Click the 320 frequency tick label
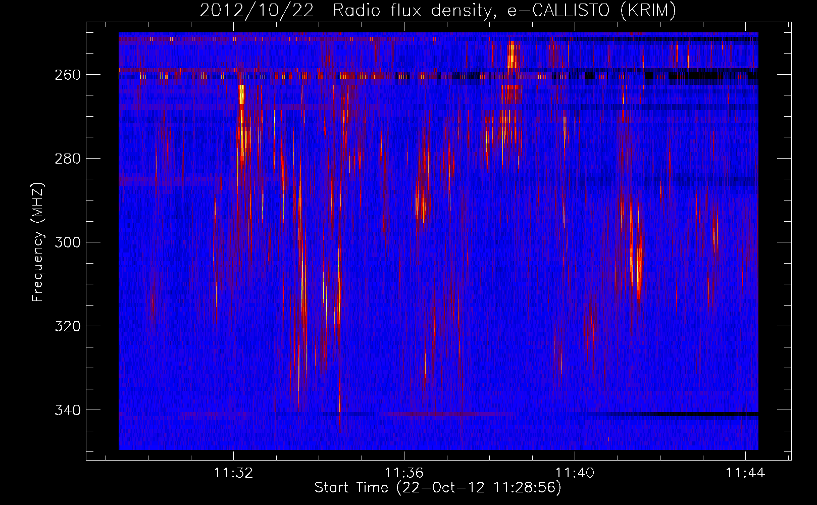Viewport: 817px width, 505px height. (68, 326)
